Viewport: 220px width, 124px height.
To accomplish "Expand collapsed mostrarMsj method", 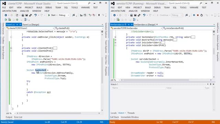I will tap(115, 40).
